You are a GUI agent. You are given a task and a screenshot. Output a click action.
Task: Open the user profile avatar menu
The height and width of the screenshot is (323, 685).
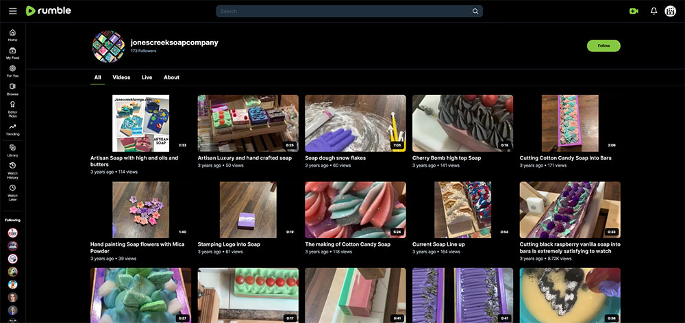(670, 12)
